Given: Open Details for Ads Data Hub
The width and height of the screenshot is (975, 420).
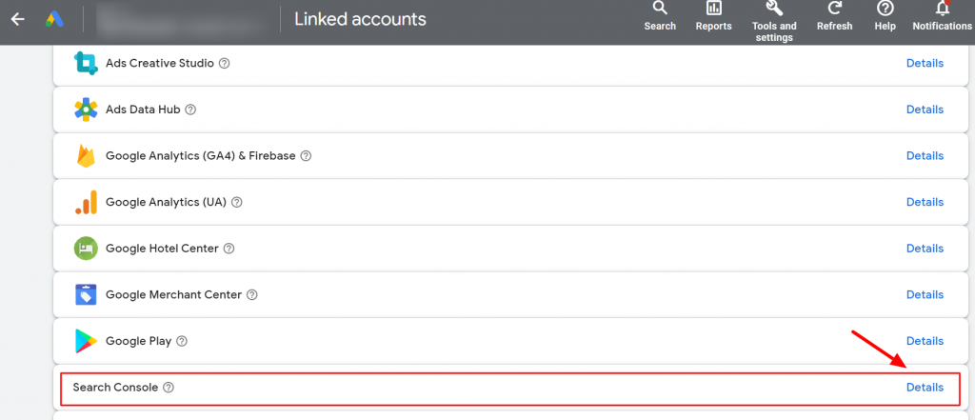Looking at the screenshot, I should 925,110.
